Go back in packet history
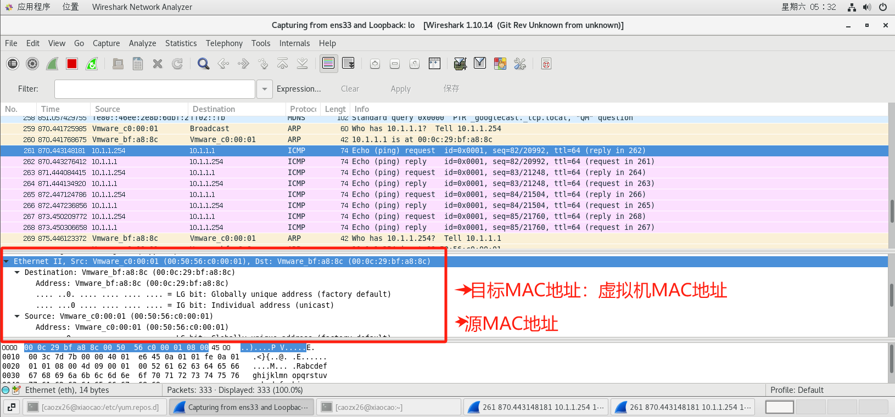The height and width of the screenshot is (417, 895). coord(223,64)
